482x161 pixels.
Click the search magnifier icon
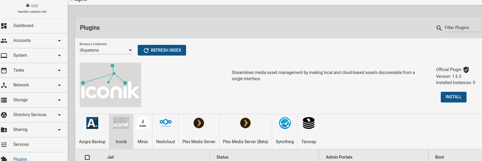[x=439, y=28]
